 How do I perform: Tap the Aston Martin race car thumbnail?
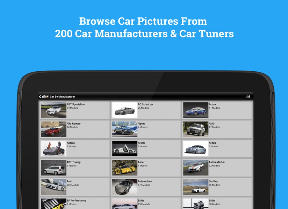point(196,168)
